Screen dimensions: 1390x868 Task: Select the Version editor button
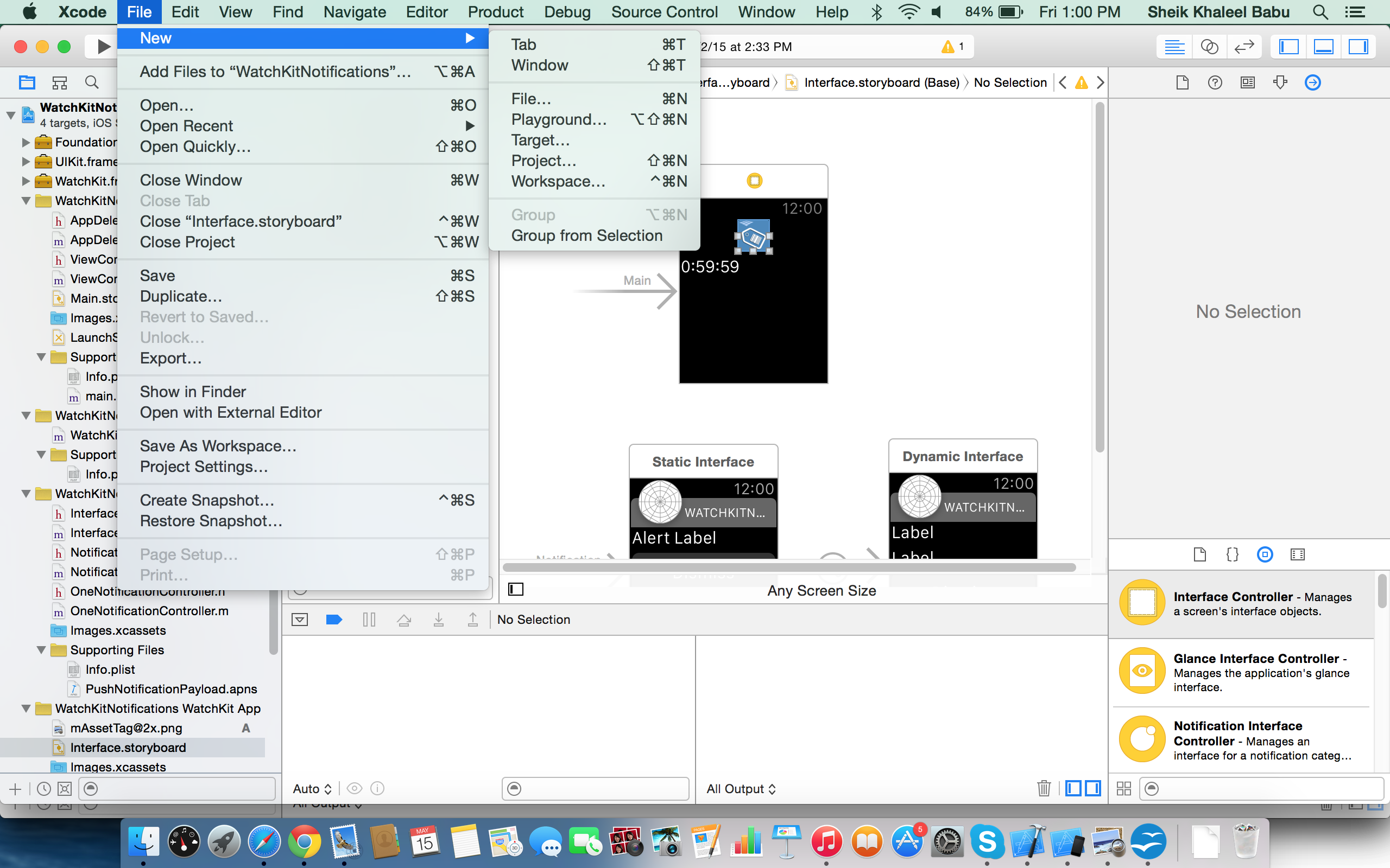[1243, 47]
